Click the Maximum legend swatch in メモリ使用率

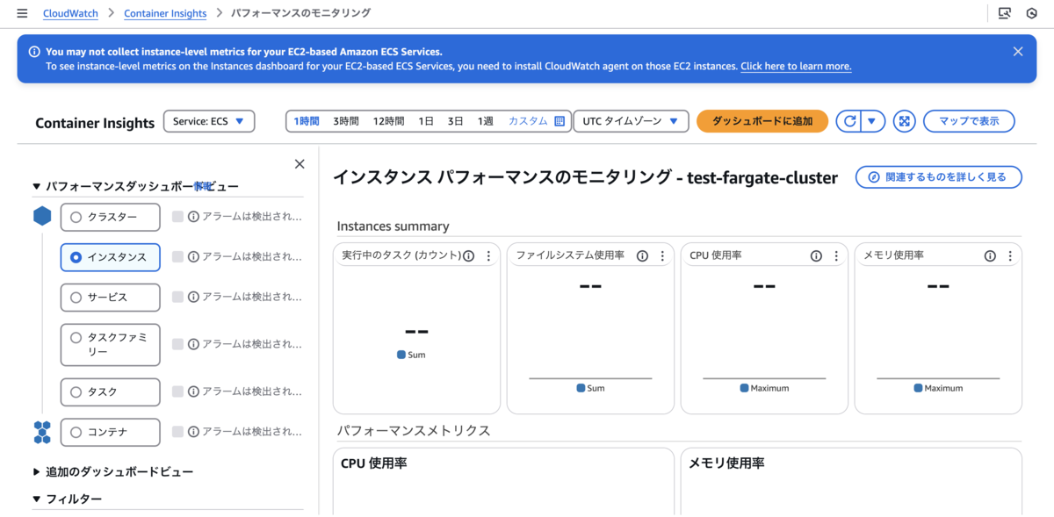(918, 388)
